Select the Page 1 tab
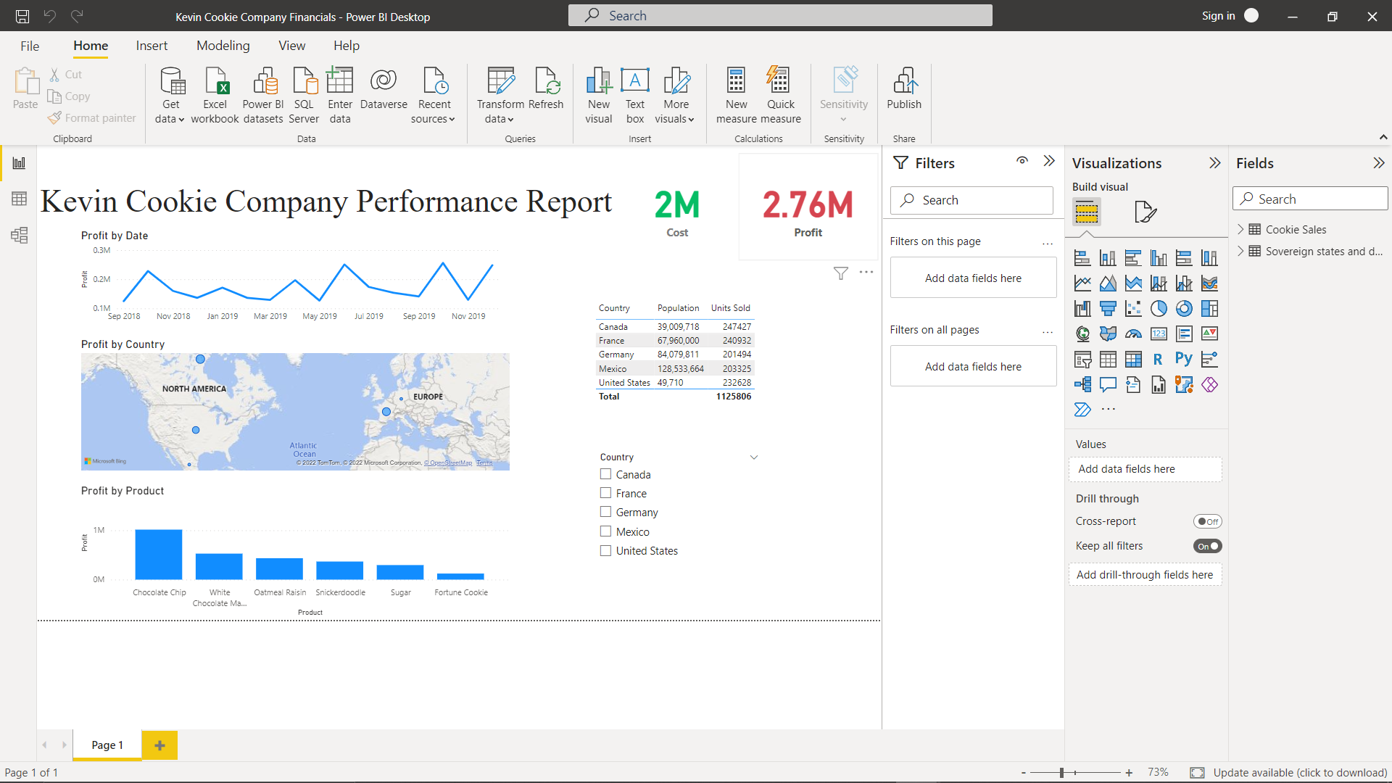The width and height of the screenshot is (1392, 783). (107, 745)
